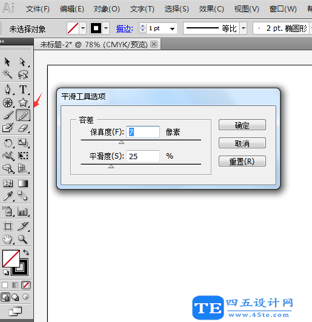The image size is (312, 322).
Task: Select the Eyedropper tool
Action: point(8,196)
